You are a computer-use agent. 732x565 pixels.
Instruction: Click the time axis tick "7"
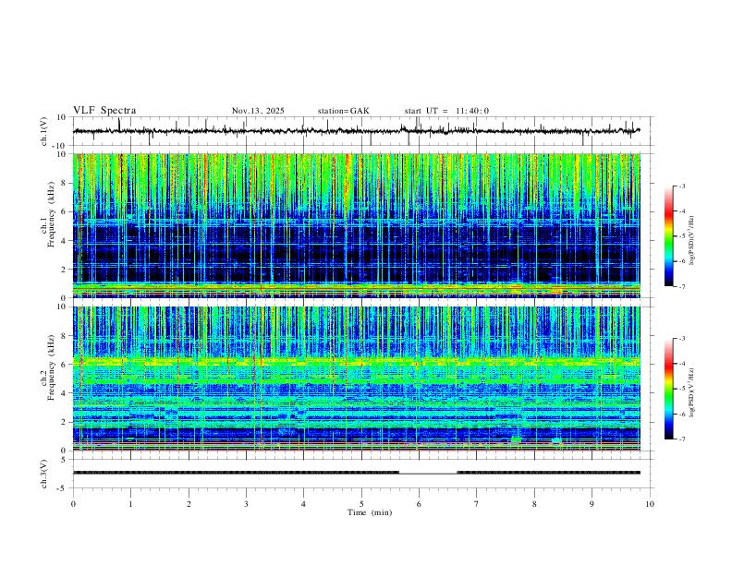[x=477, y=504]
